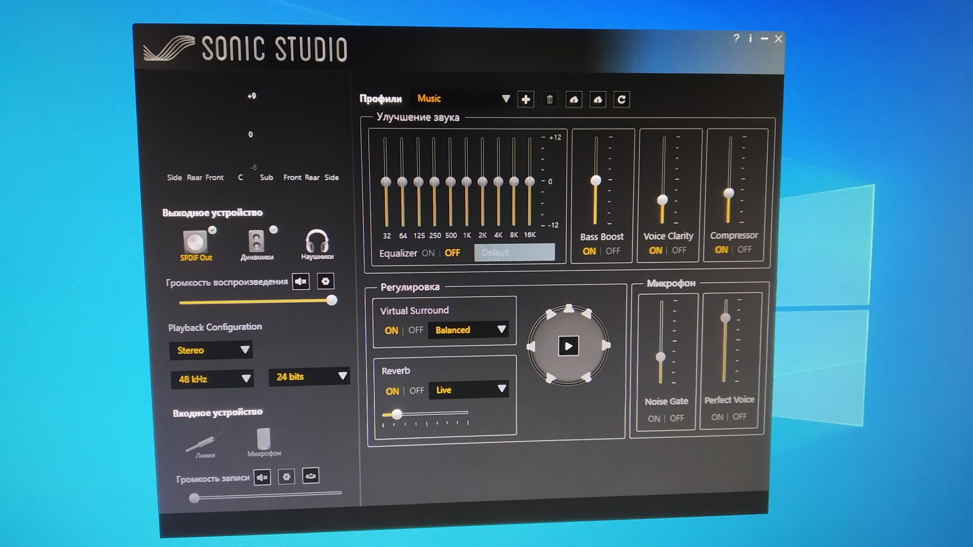This screenshot has width=973, height=547.
Task: Turn Bass Boost OFF
Action: (x=613, y=251)
